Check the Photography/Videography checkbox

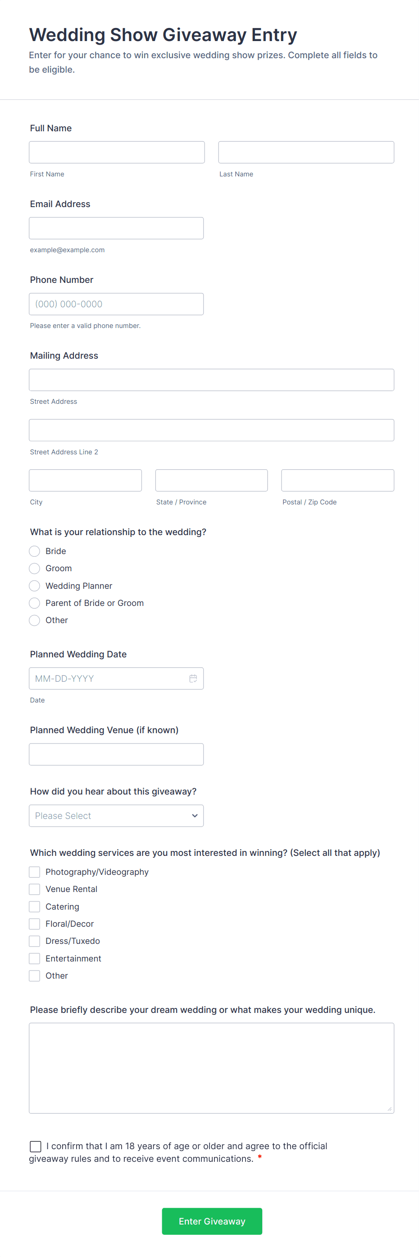[35, 872]
